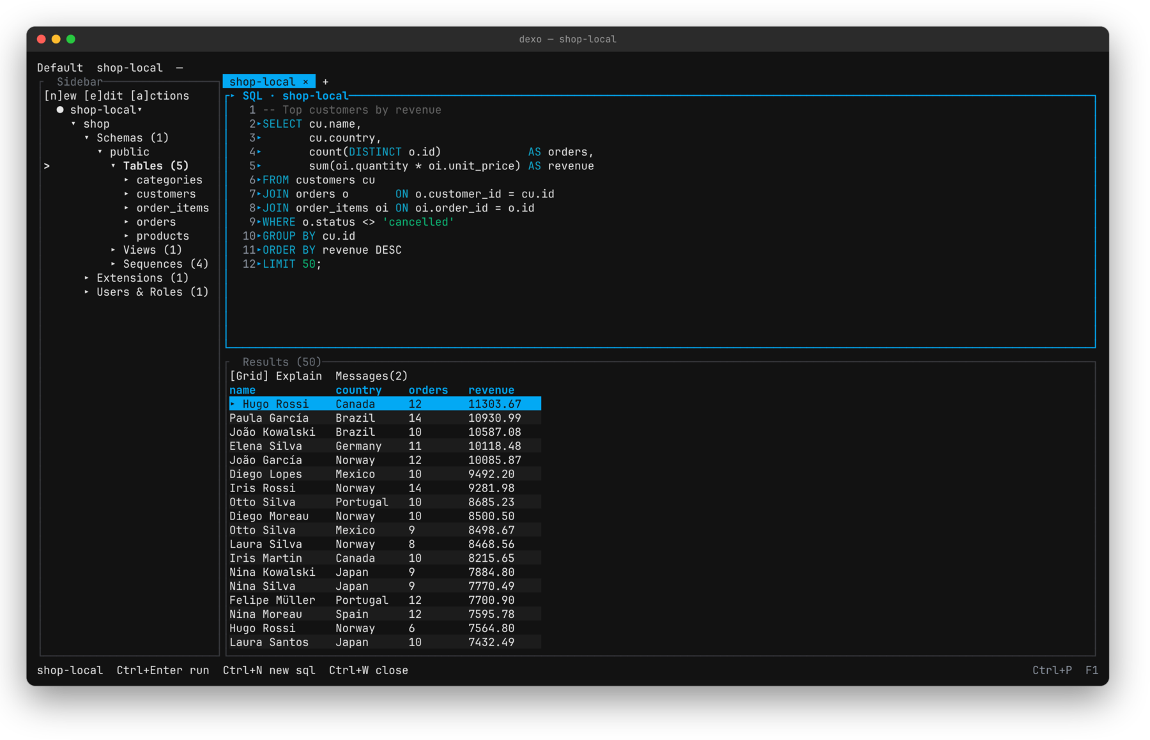Place cursor on the LIMIT 50 line

click(292, 265)
